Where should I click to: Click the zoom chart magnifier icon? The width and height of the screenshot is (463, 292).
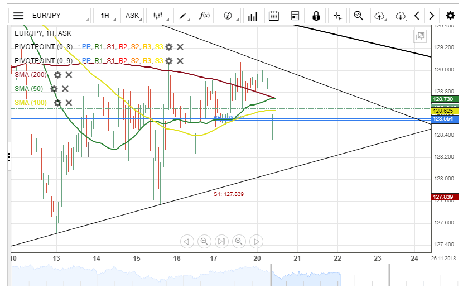click(359, 16)
